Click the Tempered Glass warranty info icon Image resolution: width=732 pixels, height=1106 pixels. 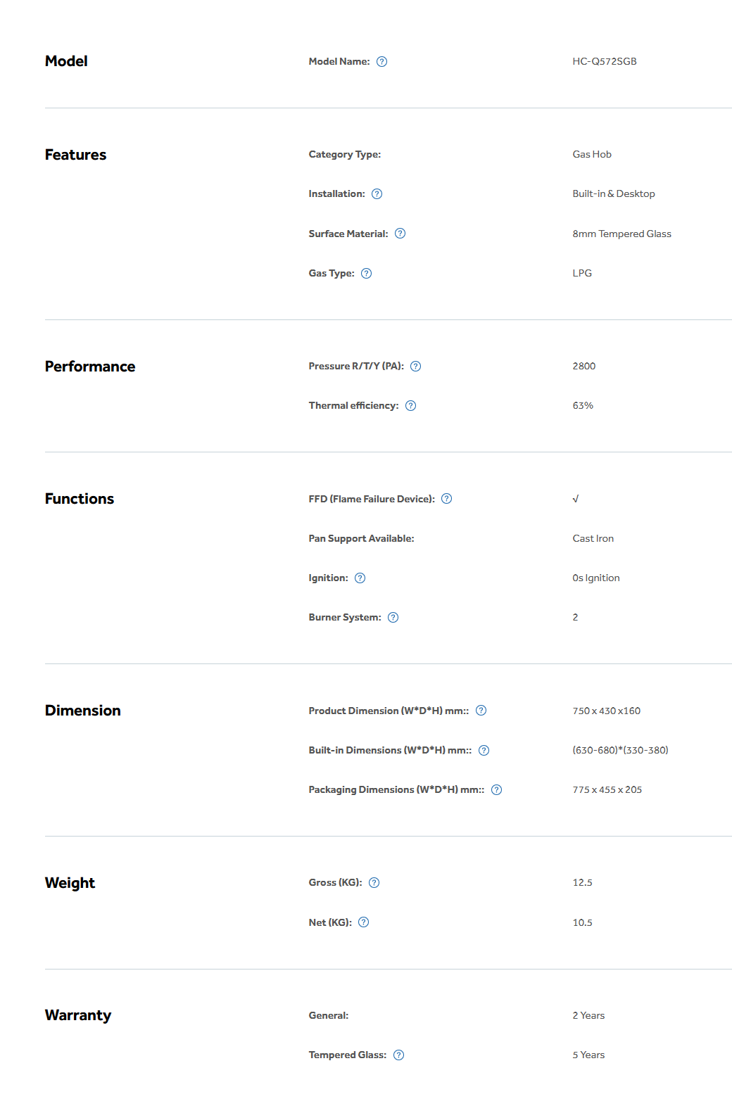(399, 1055)
